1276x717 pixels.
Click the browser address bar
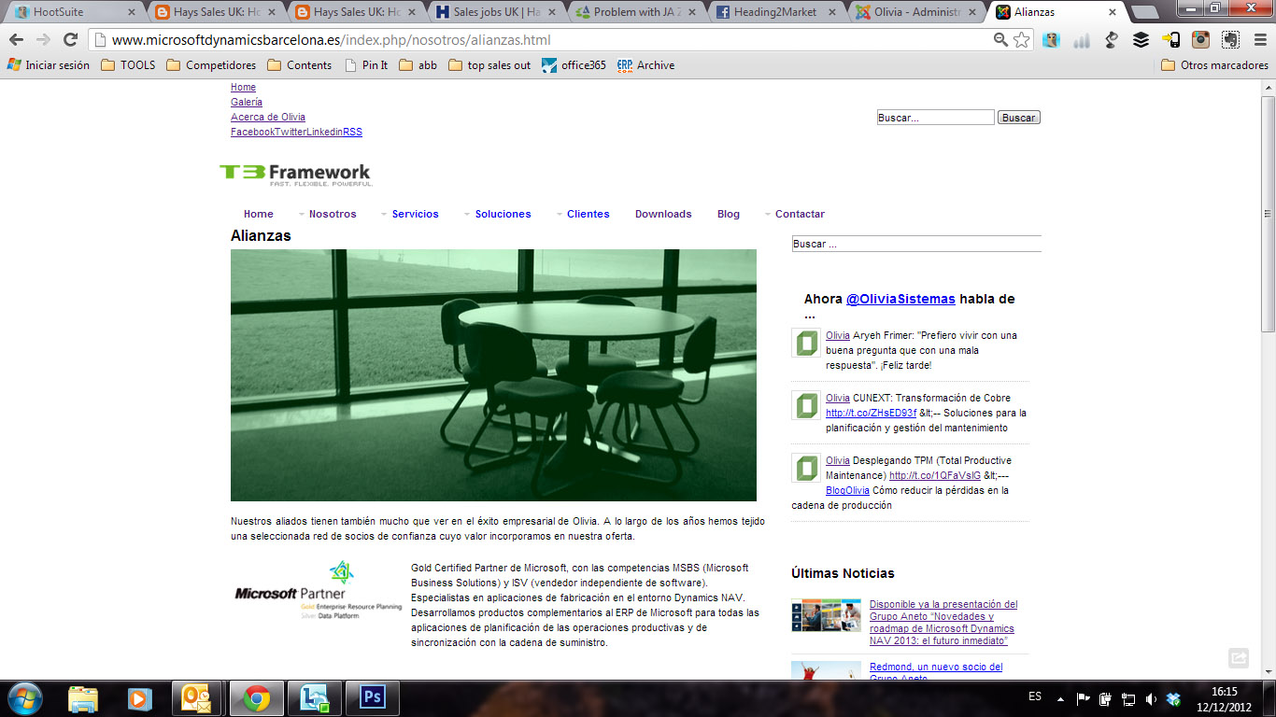(x=542, y=40)
